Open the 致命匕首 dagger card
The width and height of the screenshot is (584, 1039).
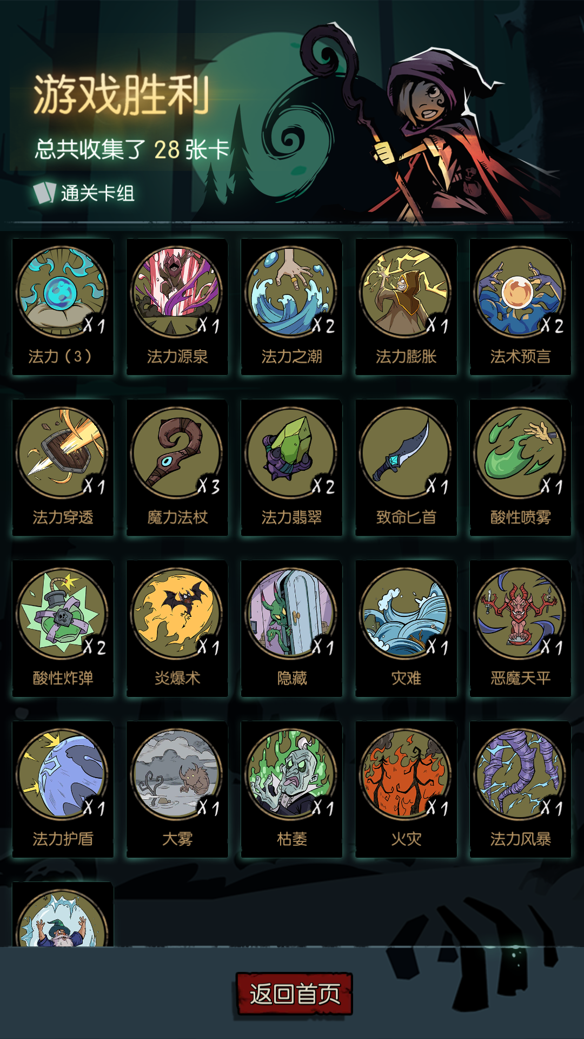pos(406,468)
